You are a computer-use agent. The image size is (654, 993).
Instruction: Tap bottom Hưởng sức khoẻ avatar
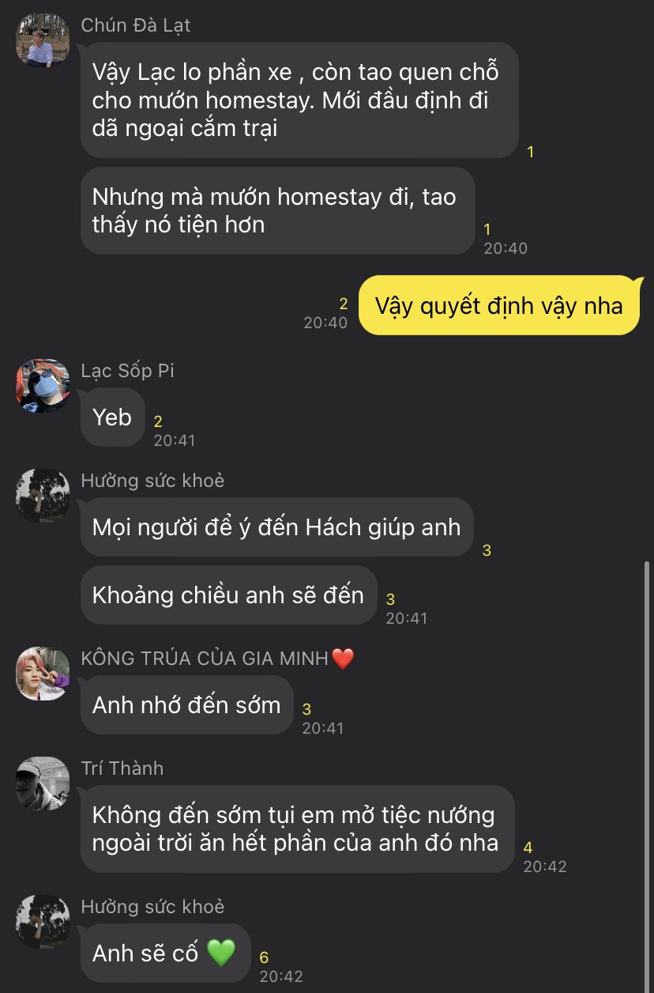43,922
